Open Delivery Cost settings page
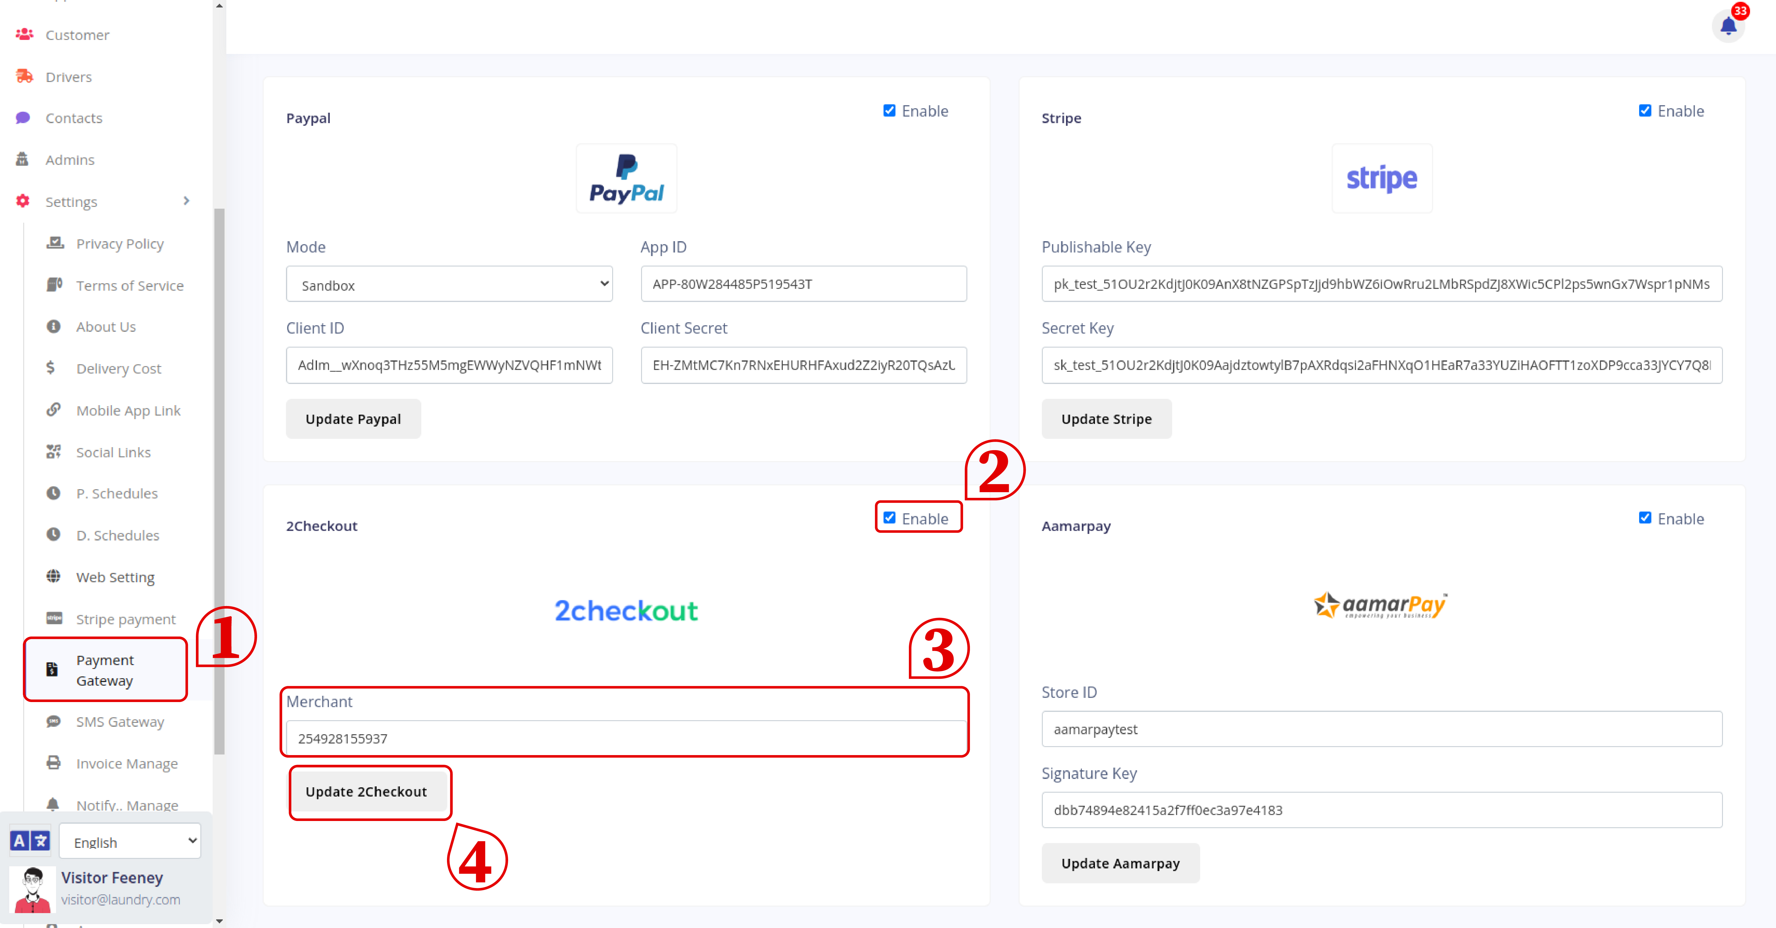This screenshot has height=928, width=1776. pyautogui.click(x=119, y=369)
